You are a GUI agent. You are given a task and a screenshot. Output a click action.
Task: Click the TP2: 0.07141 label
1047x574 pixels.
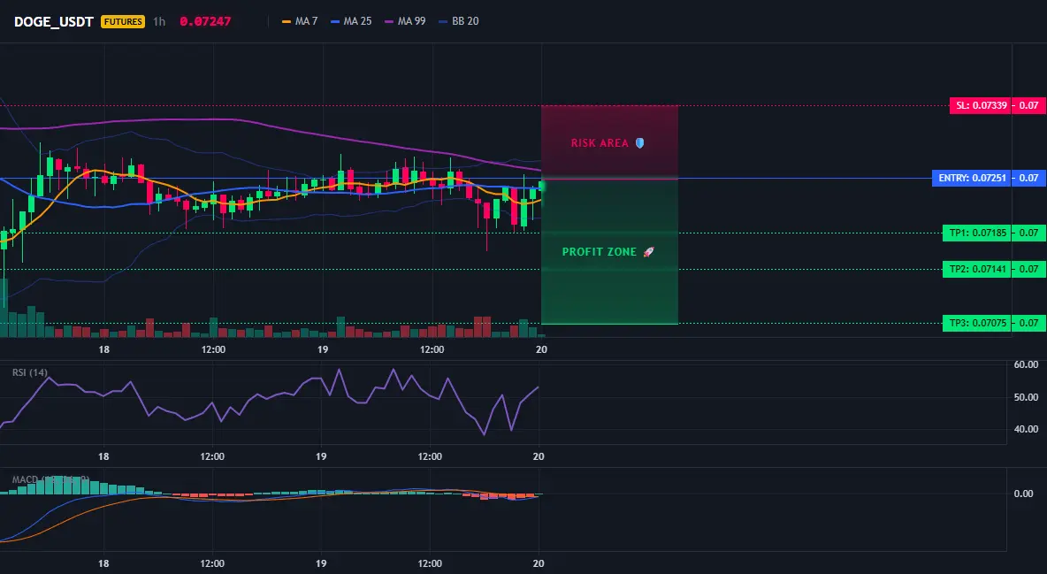pyautogui.click(x=976, y=269)
